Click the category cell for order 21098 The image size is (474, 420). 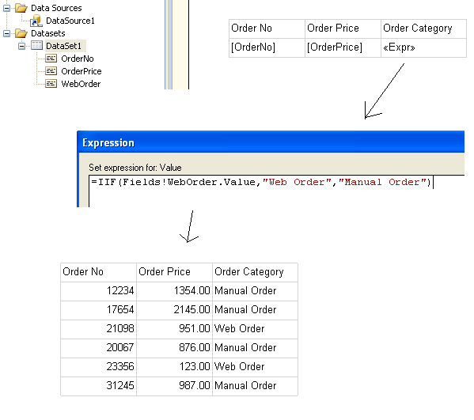255,329
